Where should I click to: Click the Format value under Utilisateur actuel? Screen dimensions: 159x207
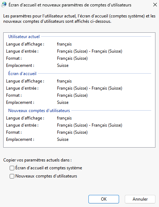[x=72, y=58]
